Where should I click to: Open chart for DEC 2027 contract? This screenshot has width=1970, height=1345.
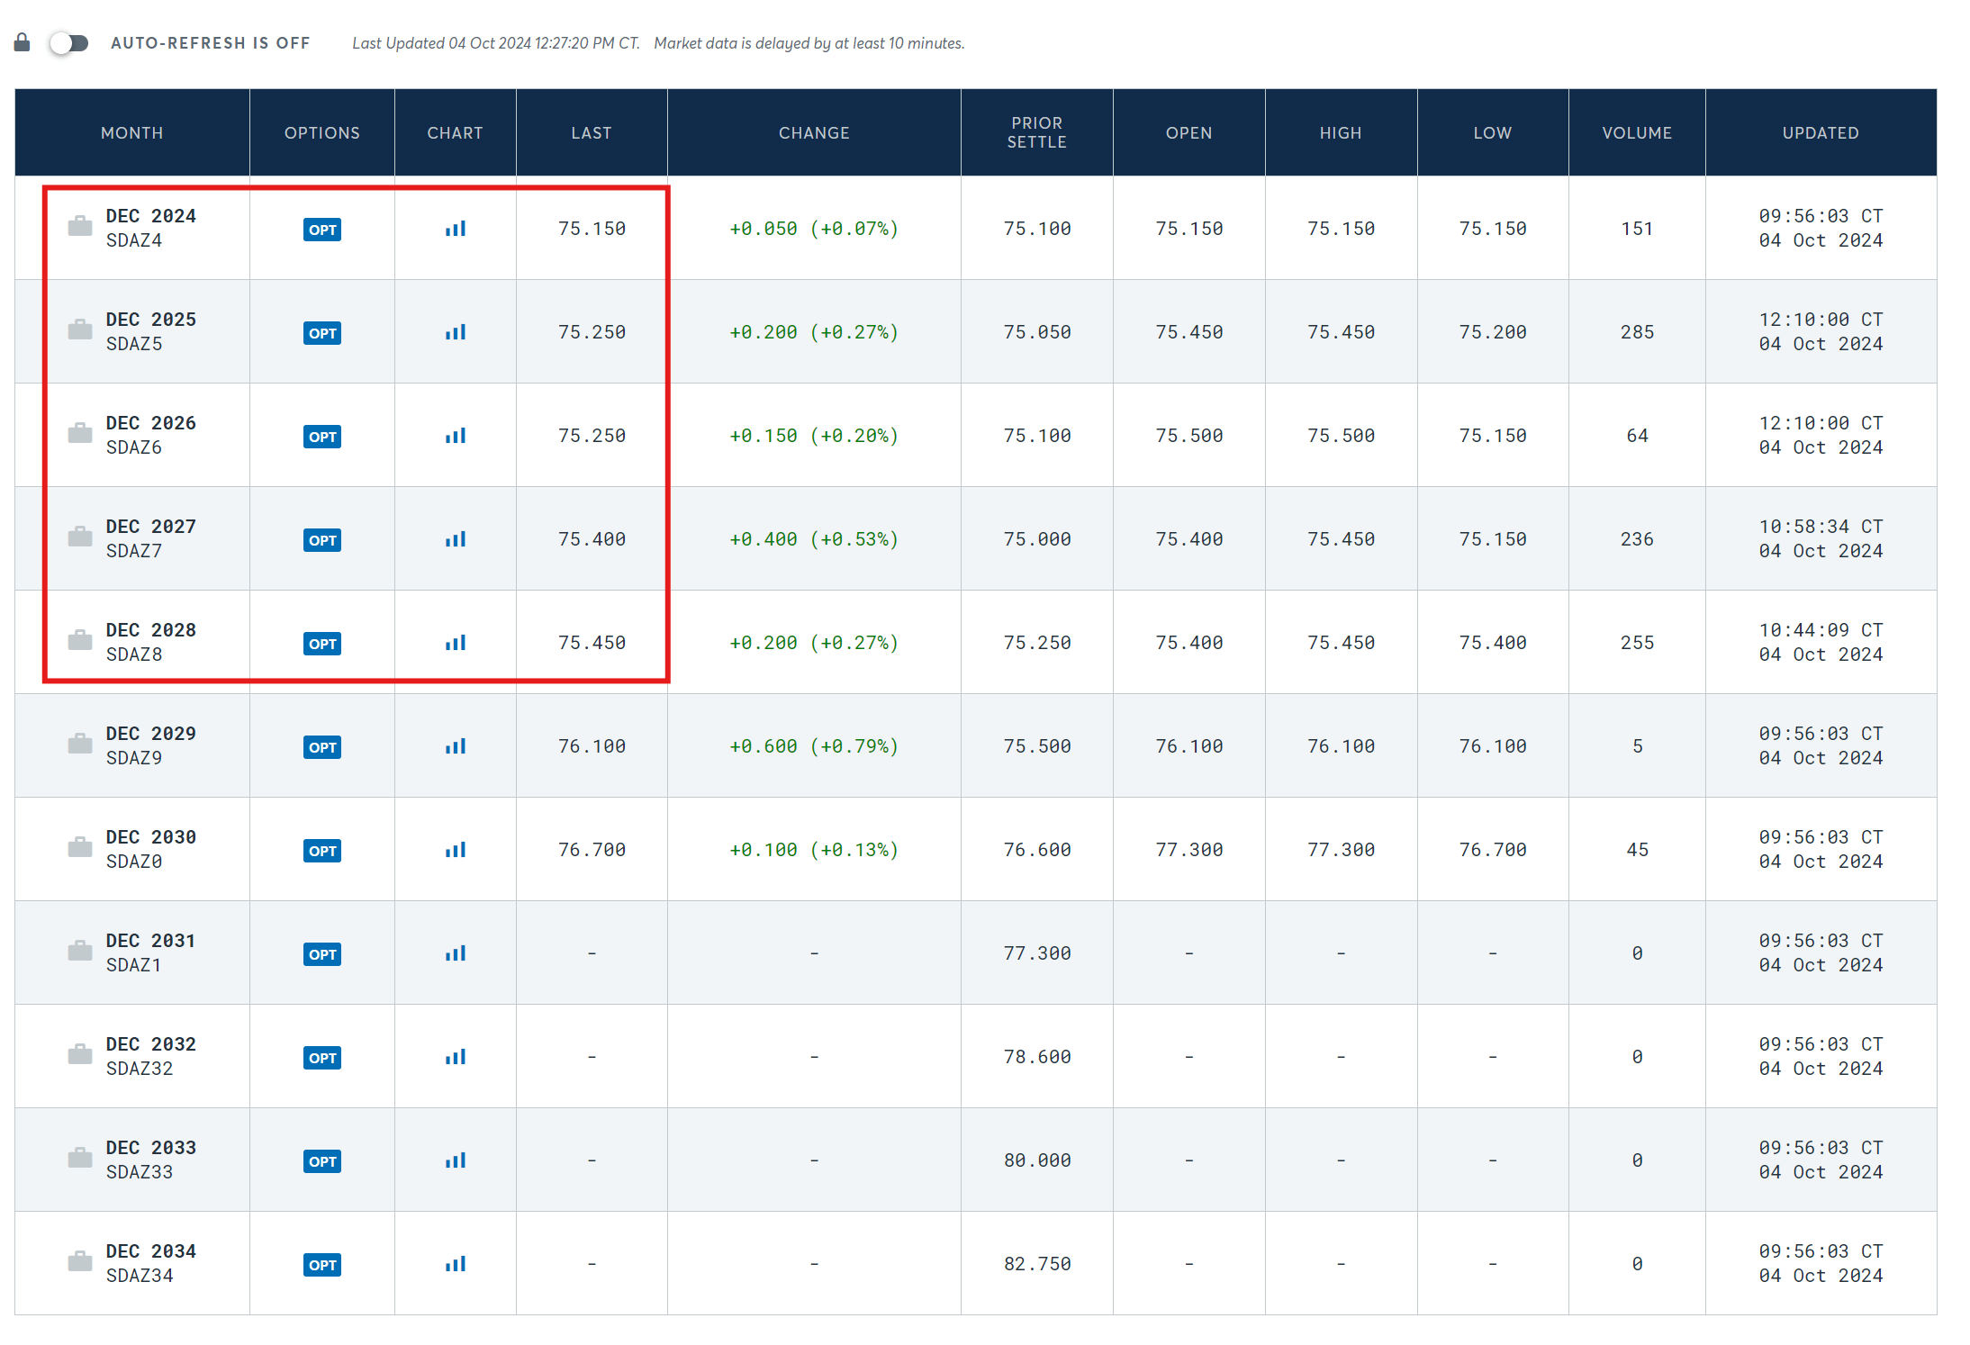coord(455,539)
